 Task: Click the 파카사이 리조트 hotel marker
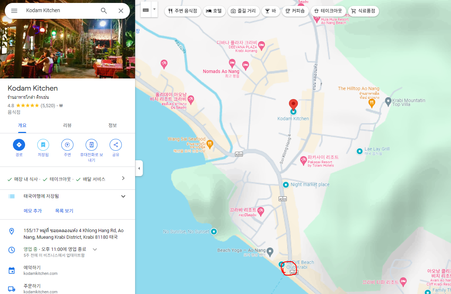tap(303, 160)
